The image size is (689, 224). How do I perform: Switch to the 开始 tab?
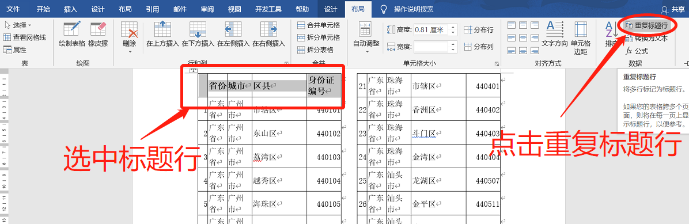43,9
